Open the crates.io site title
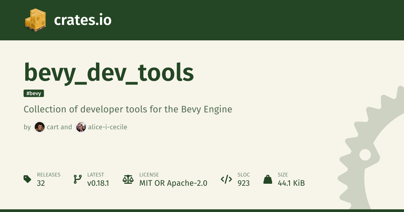This screenshot has height=212, width=404. coord(82,20)
